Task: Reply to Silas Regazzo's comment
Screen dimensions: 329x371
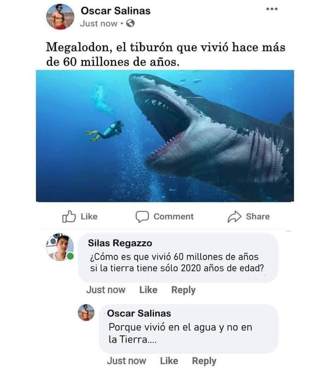Action: click(x=183, y=290)
